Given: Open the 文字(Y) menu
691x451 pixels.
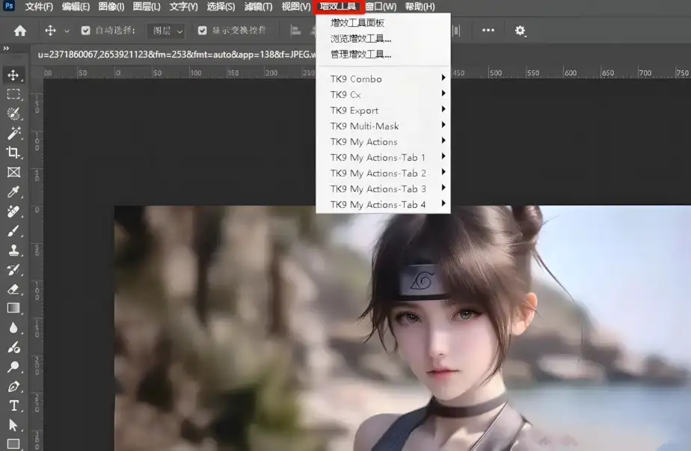Looking at the screenshot, I should [x=183, y=7].
